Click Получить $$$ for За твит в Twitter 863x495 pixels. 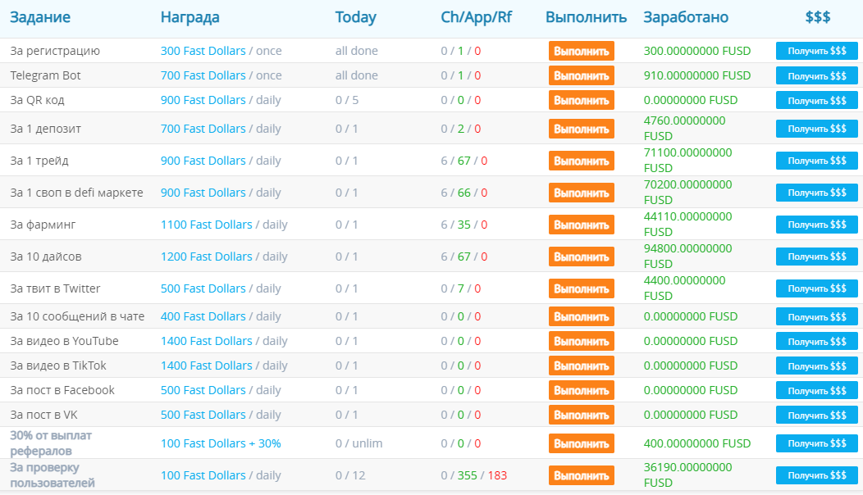[817, 288]
